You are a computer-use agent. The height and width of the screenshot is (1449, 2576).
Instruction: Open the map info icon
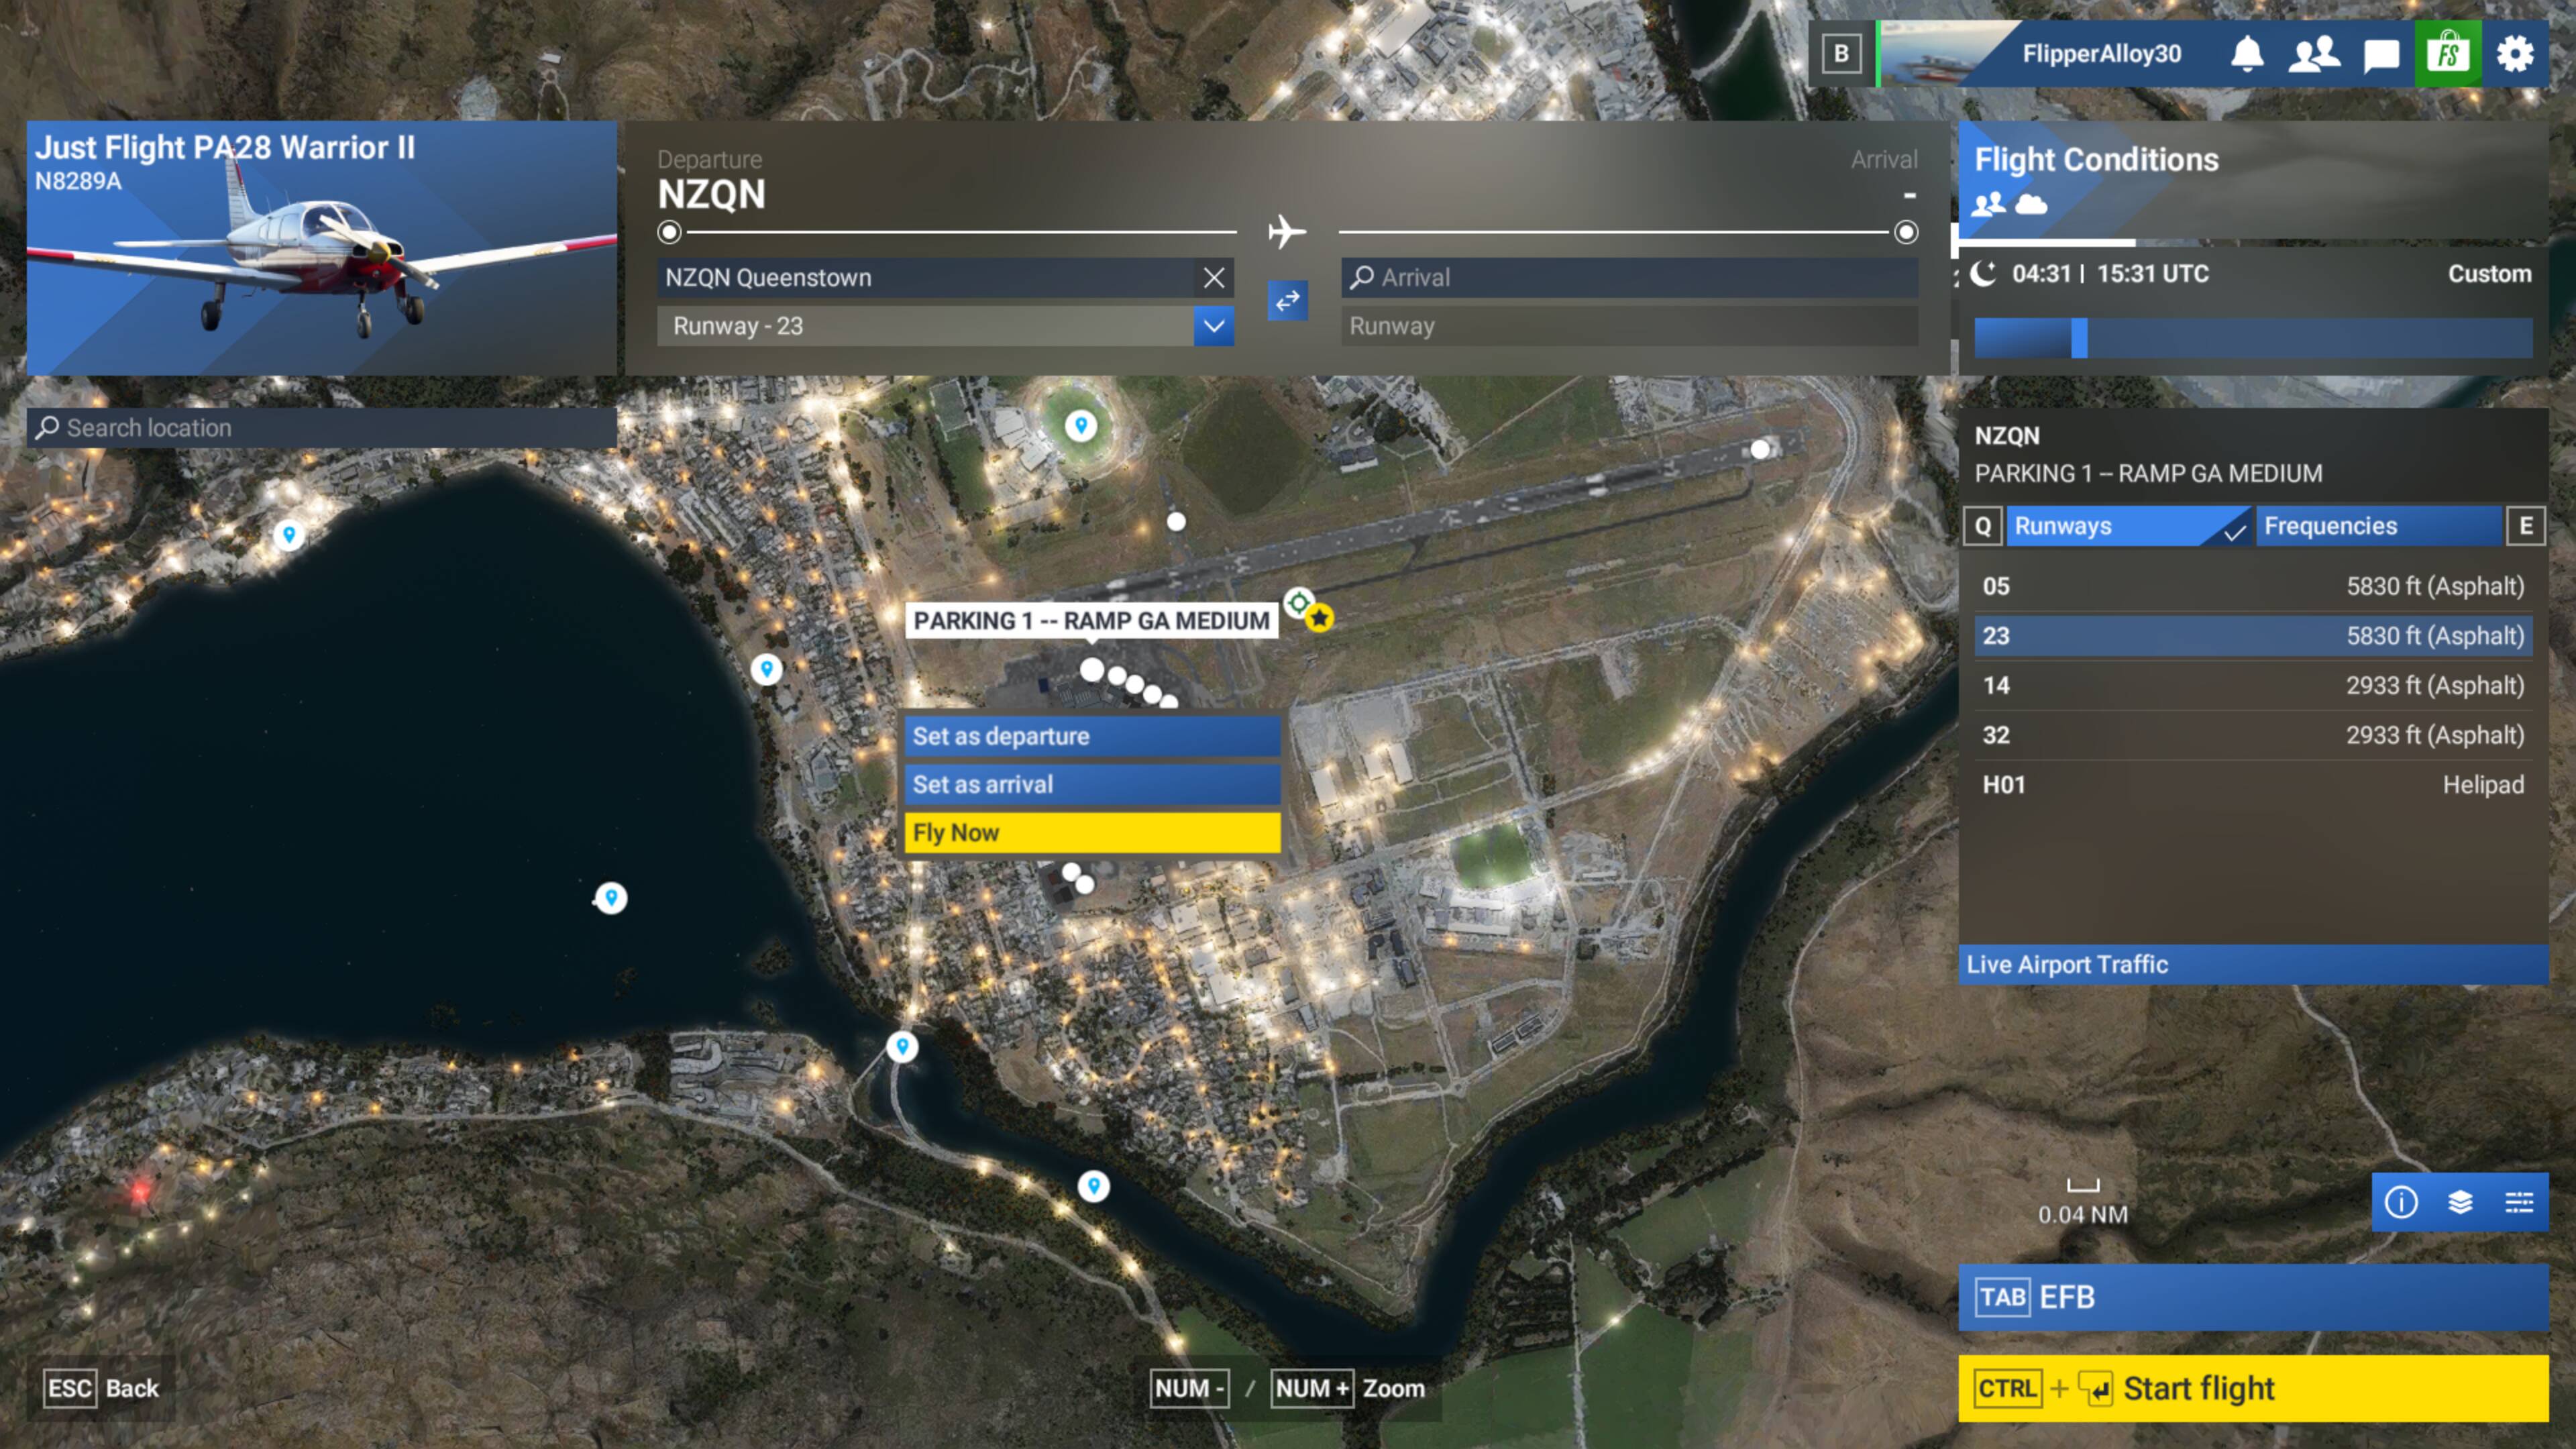(x=2401, y=1202)
